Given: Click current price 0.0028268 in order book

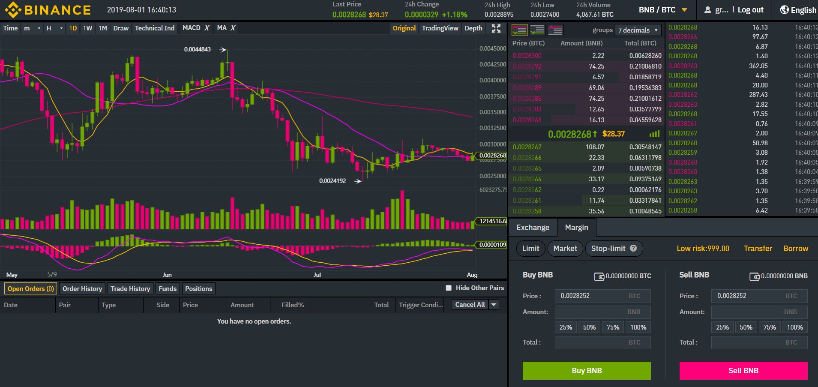Looking at the screenshot, I should (572, 134).
